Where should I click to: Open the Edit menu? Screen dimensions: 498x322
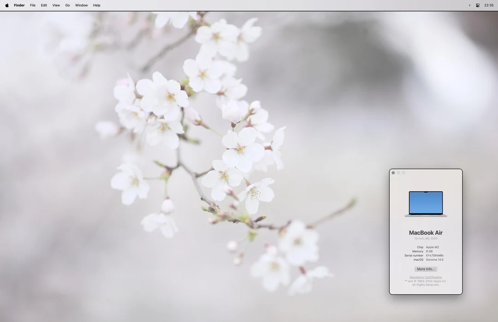click(x=43, y=5)
